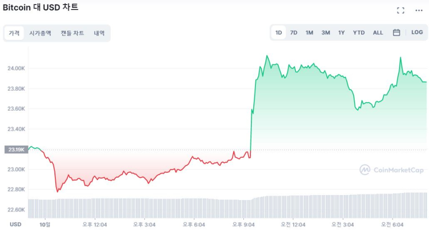This screenshot has height=230, width=429.
Task: Select the 1D time range
Action: pos(279,33)
